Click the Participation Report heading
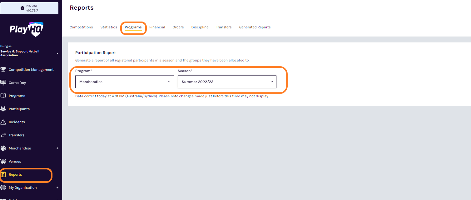This screenshot has height=200, width=471. [x=96, y=53]
